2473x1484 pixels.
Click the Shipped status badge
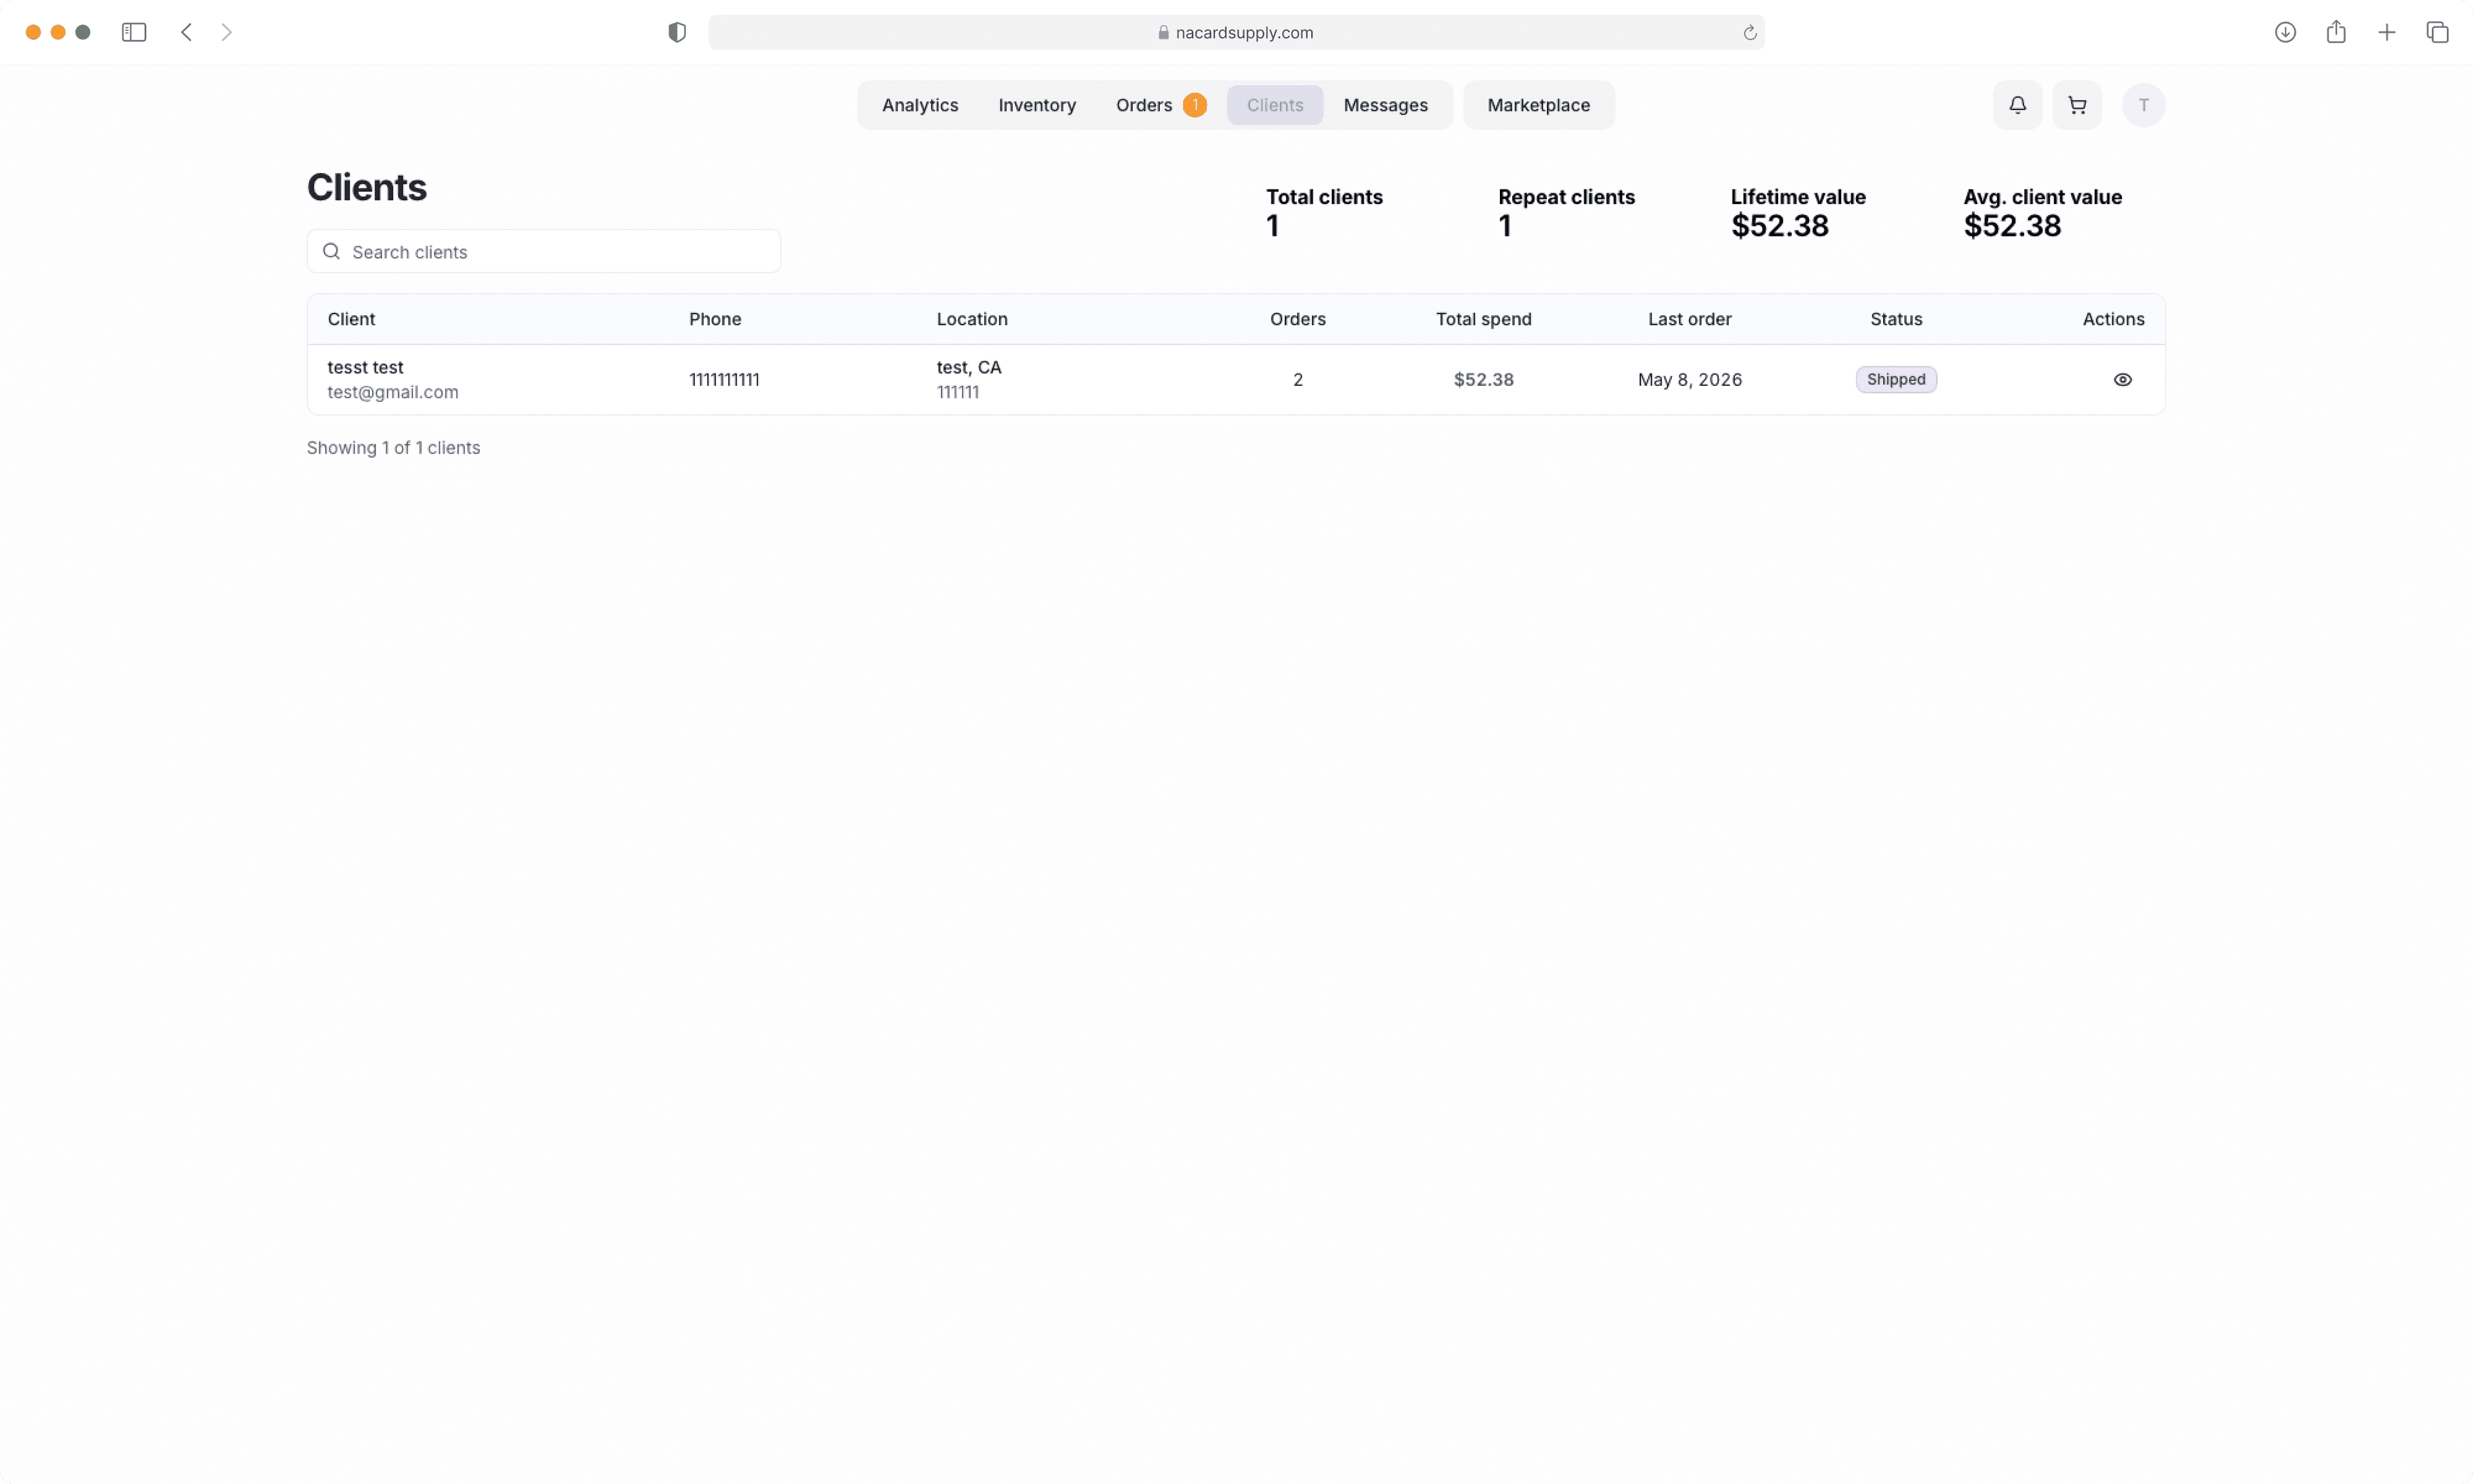click(x=1896, y=379)
